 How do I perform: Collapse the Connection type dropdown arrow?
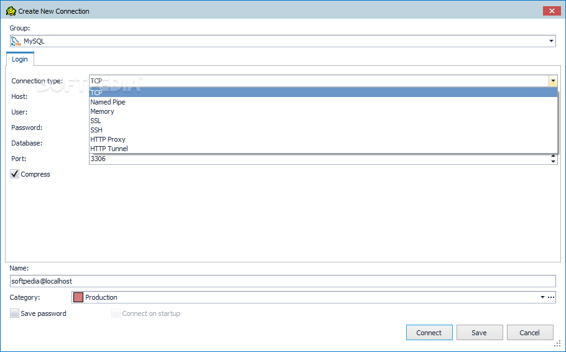click(x=553, y=81)
